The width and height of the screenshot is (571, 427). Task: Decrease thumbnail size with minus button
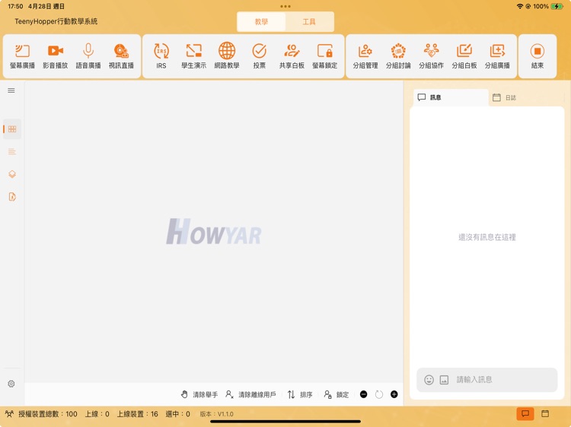tap(363, 394)
